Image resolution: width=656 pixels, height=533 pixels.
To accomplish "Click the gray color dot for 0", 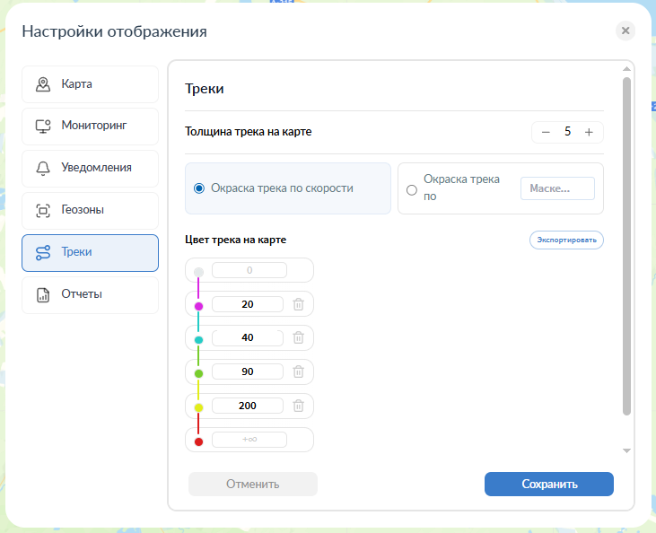I will tap(198, 273).
